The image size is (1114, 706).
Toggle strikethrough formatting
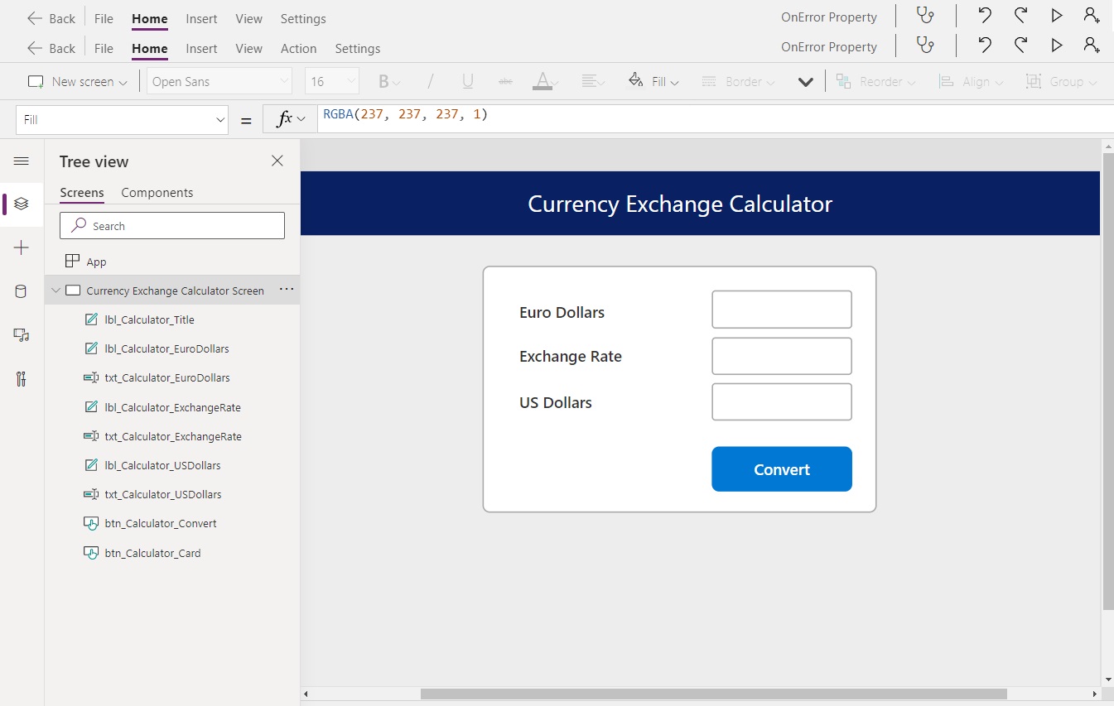click(506, 80)
